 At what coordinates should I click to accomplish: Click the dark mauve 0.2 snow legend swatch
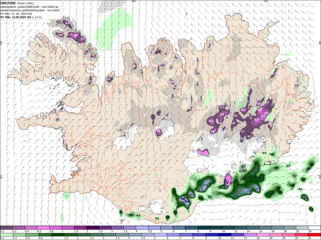tap(6, 228)
